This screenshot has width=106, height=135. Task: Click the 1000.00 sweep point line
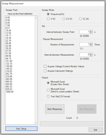tap(9, 92)
